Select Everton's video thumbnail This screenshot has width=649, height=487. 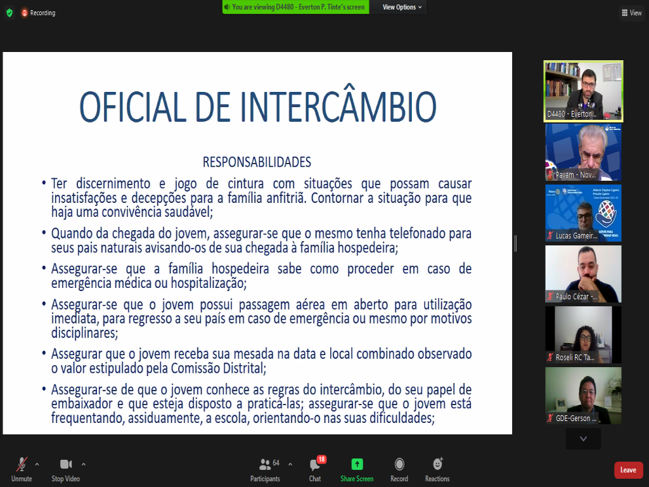click(583, 91)
